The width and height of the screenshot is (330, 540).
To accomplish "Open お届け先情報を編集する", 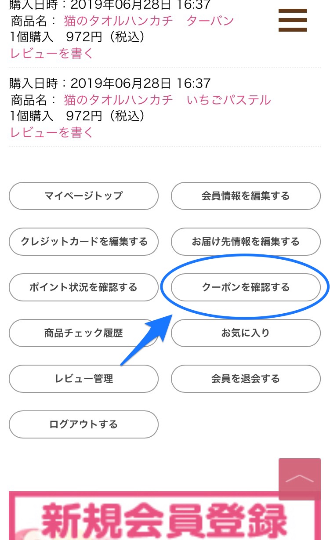I will click(246, 242).
